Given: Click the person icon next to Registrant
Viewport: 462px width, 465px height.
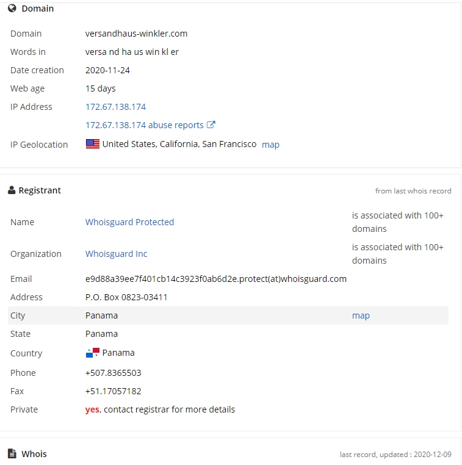Looking at the screenshot, I should pyautogui.click(x=12, y=190).
